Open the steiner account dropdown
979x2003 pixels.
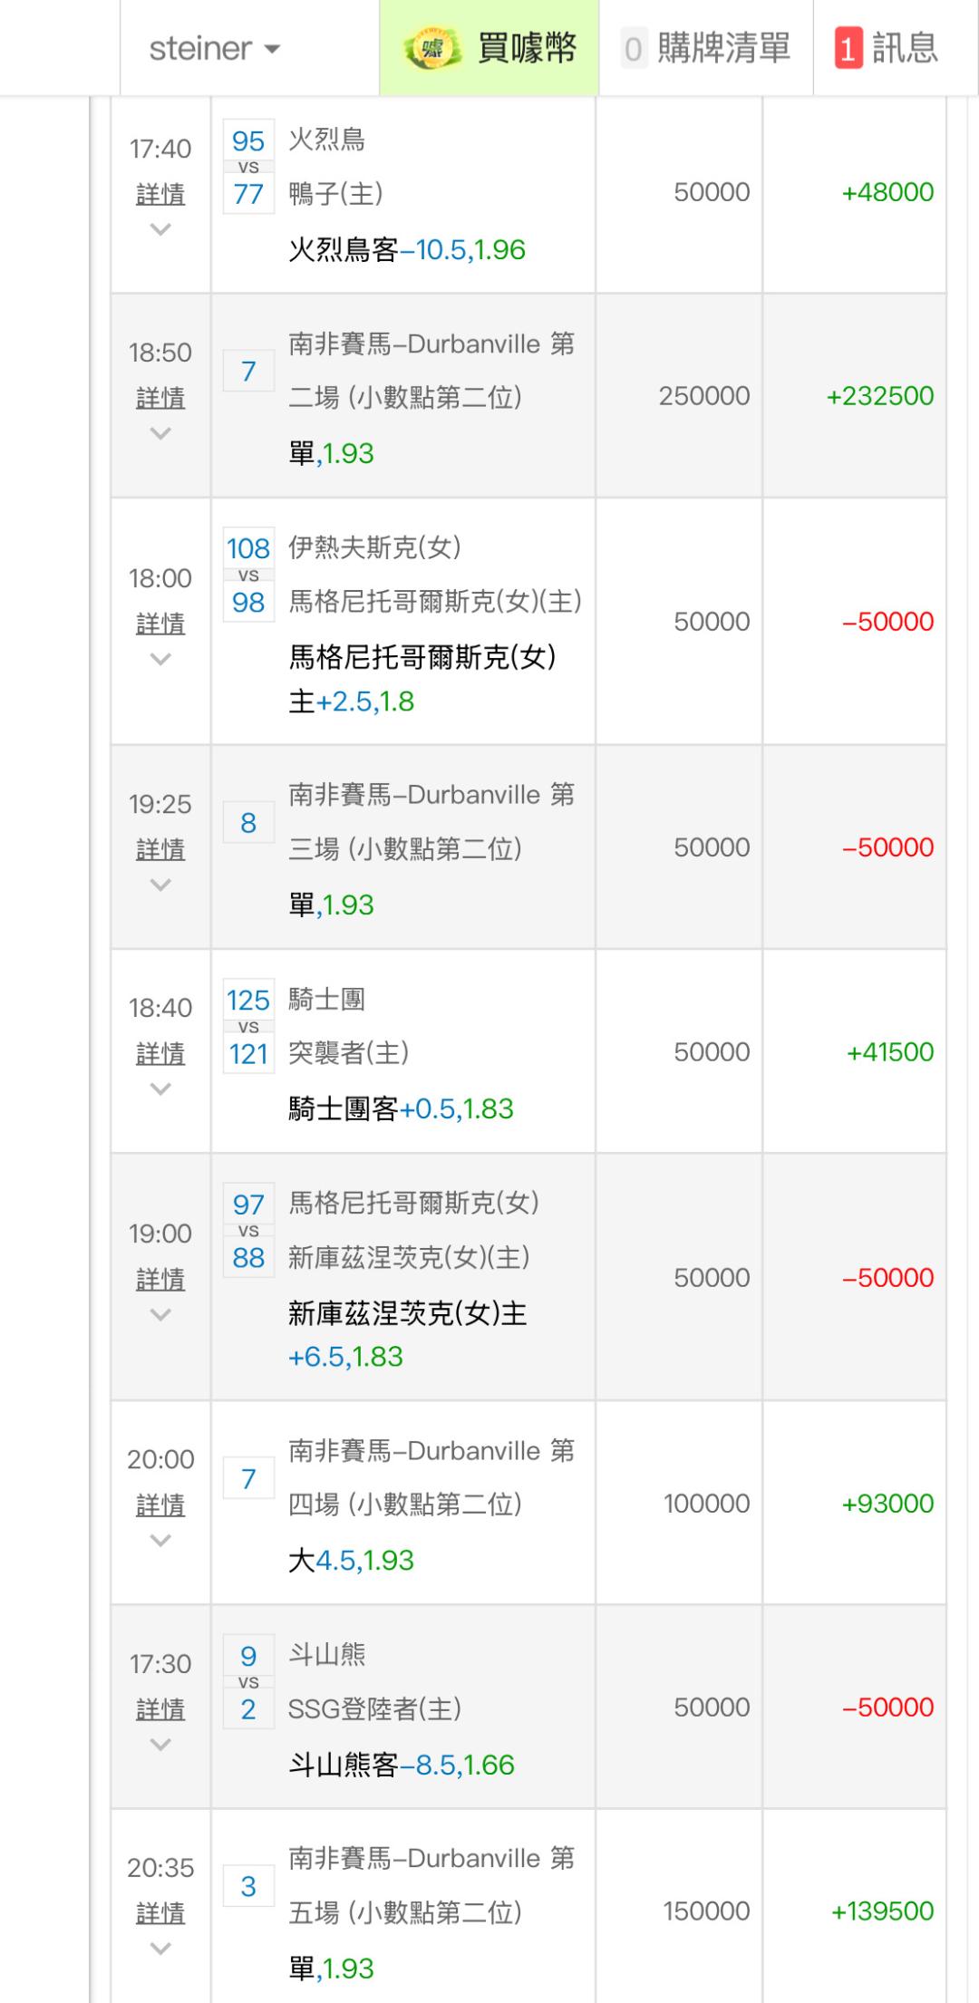215,49
